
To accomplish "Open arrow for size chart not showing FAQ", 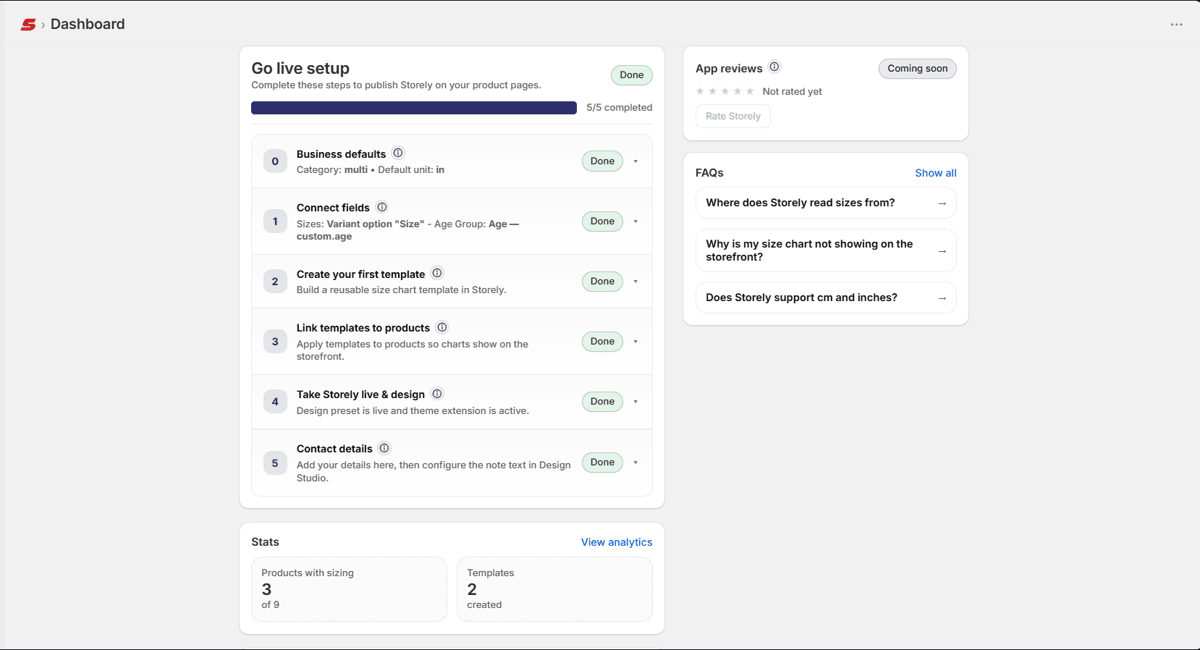I will [942, 251].
